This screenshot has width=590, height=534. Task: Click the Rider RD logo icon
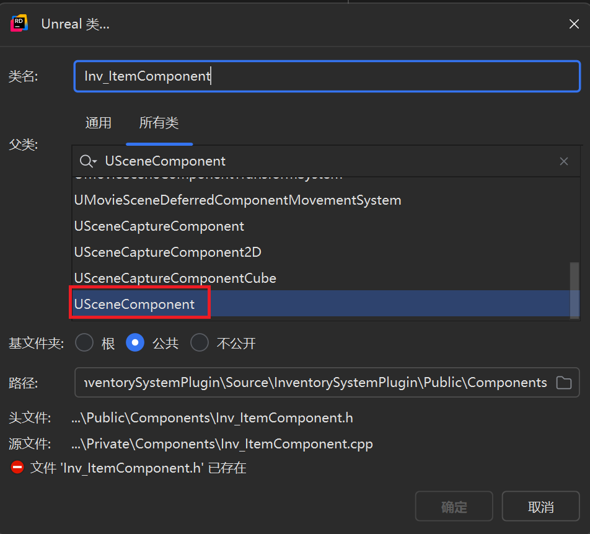(x=19, y=24)
